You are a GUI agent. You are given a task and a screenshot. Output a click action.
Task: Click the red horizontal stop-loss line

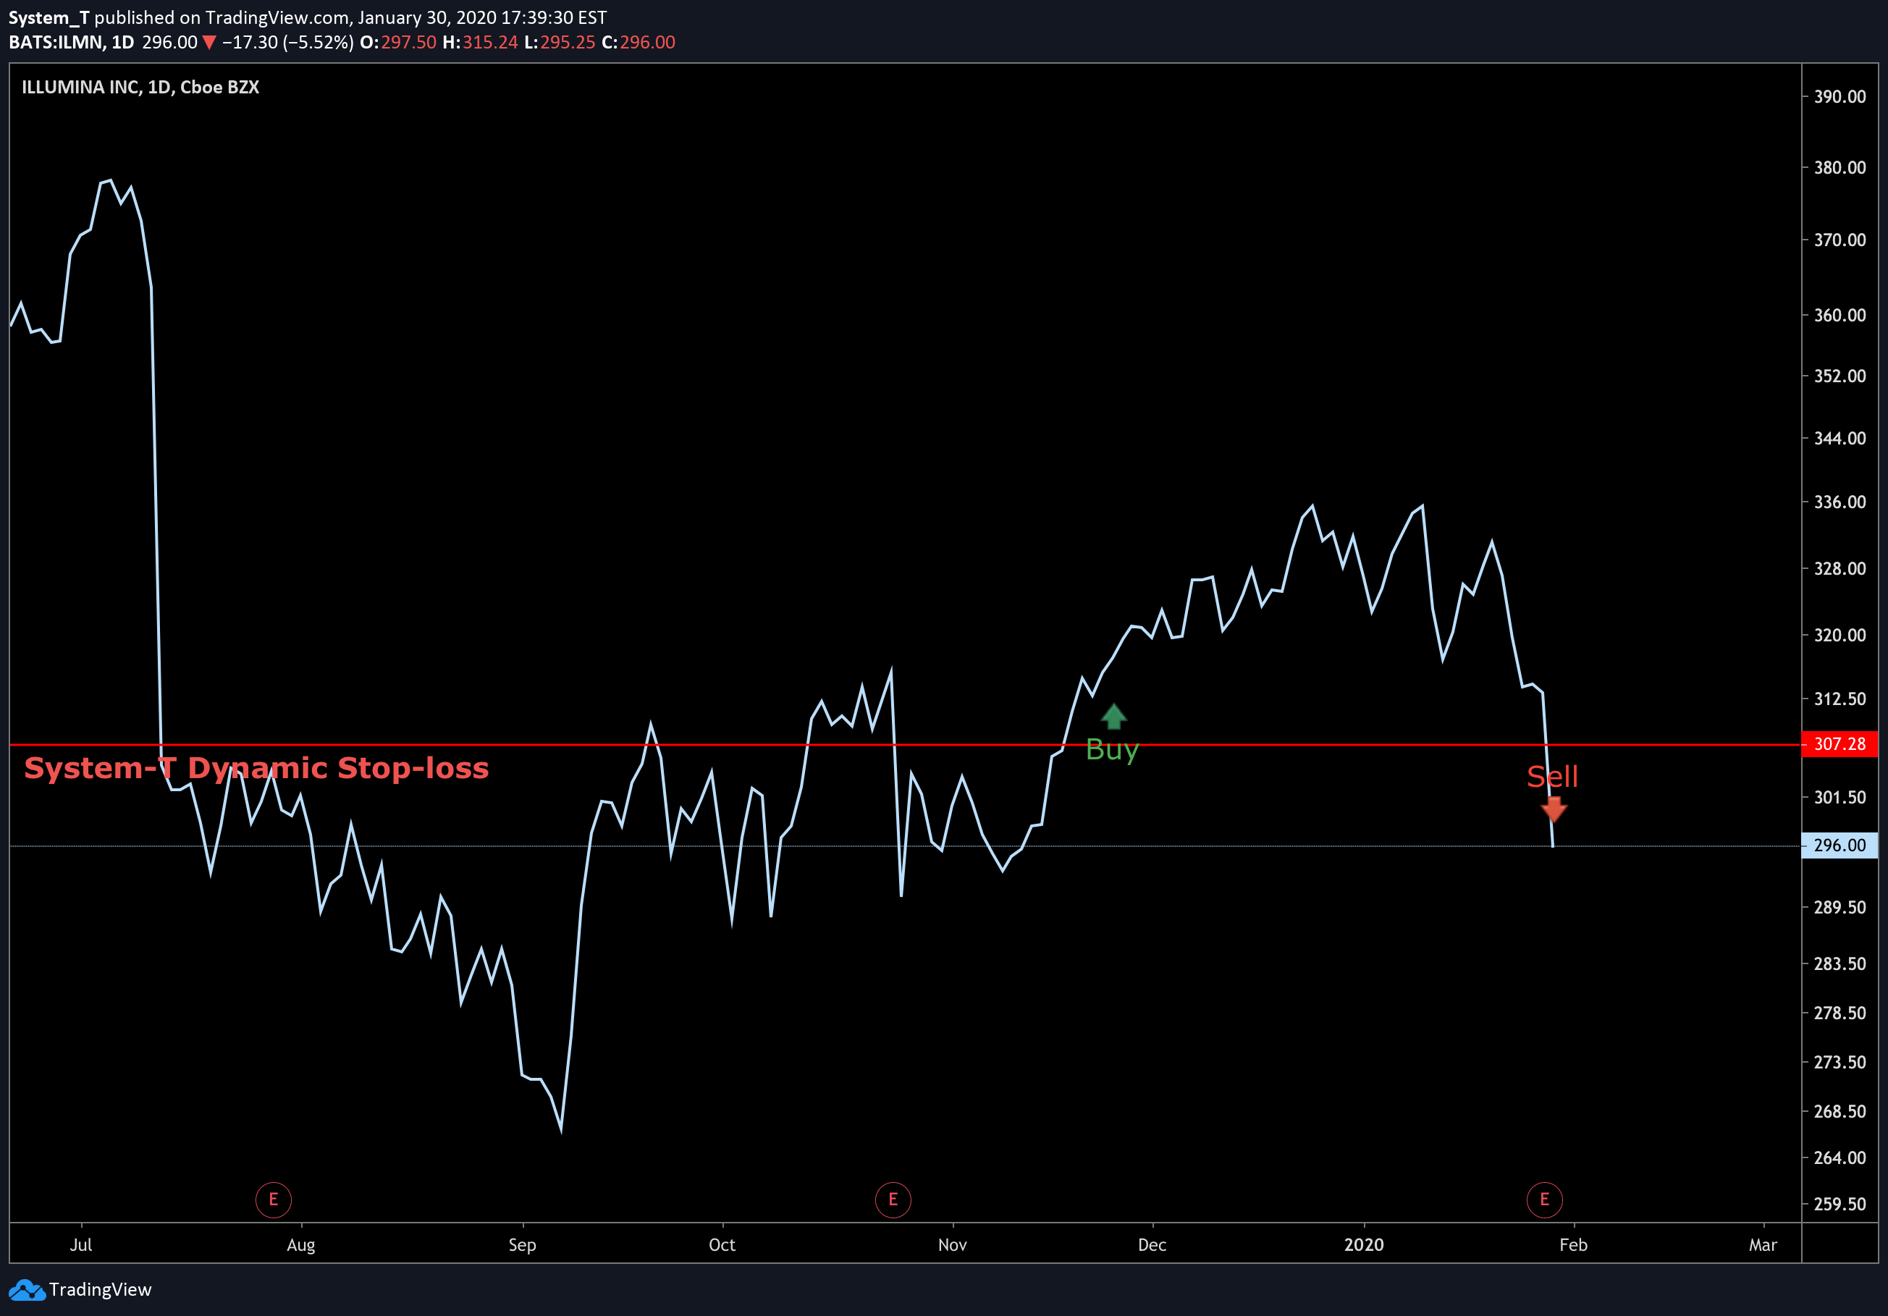click(904, 745)
